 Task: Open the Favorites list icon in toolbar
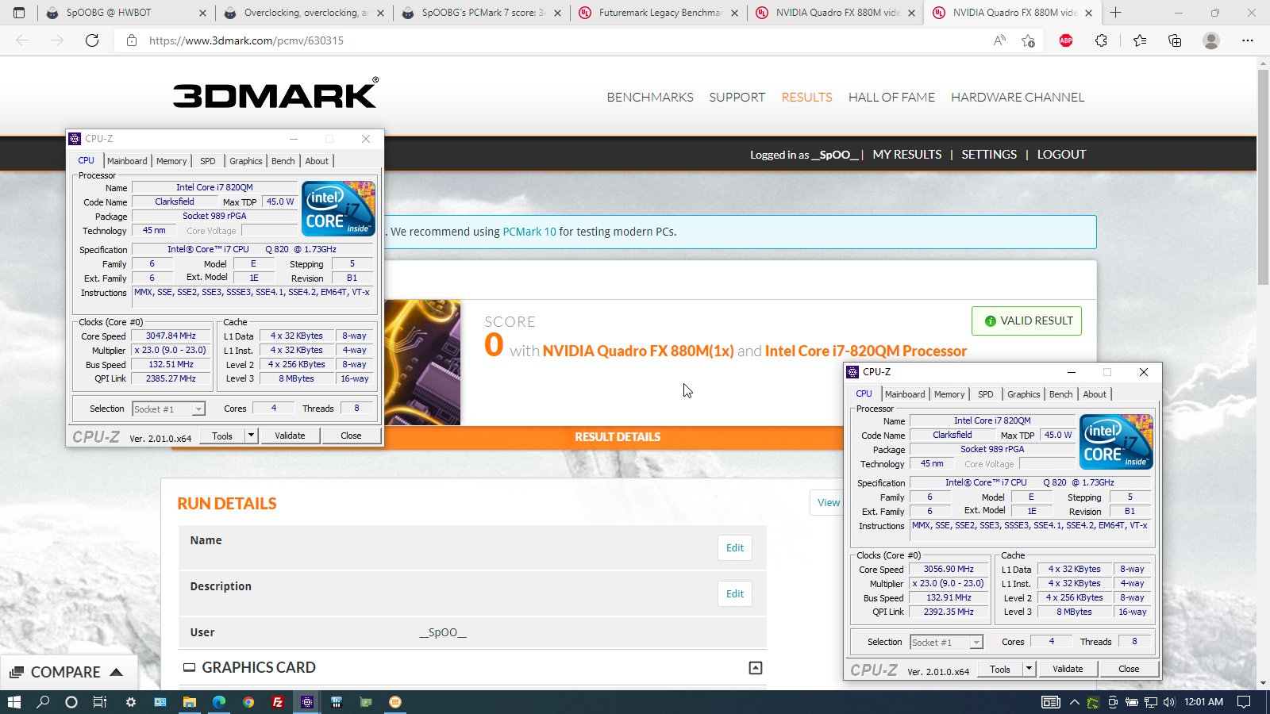click(x=1140, y=40)
